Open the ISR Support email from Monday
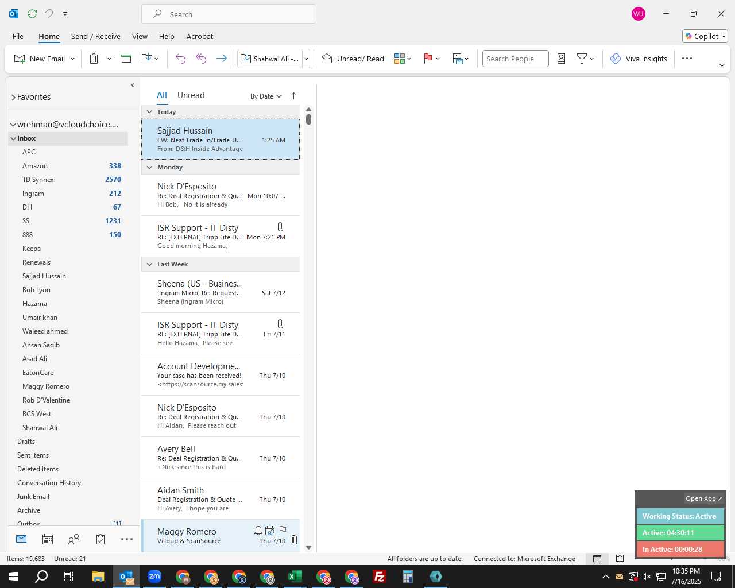This screenshot has width=735, height=588. (x=220, y=236)
